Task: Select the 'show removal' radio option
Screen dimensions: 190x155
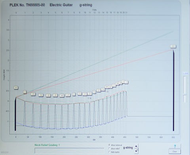Action: coord(109,145)
